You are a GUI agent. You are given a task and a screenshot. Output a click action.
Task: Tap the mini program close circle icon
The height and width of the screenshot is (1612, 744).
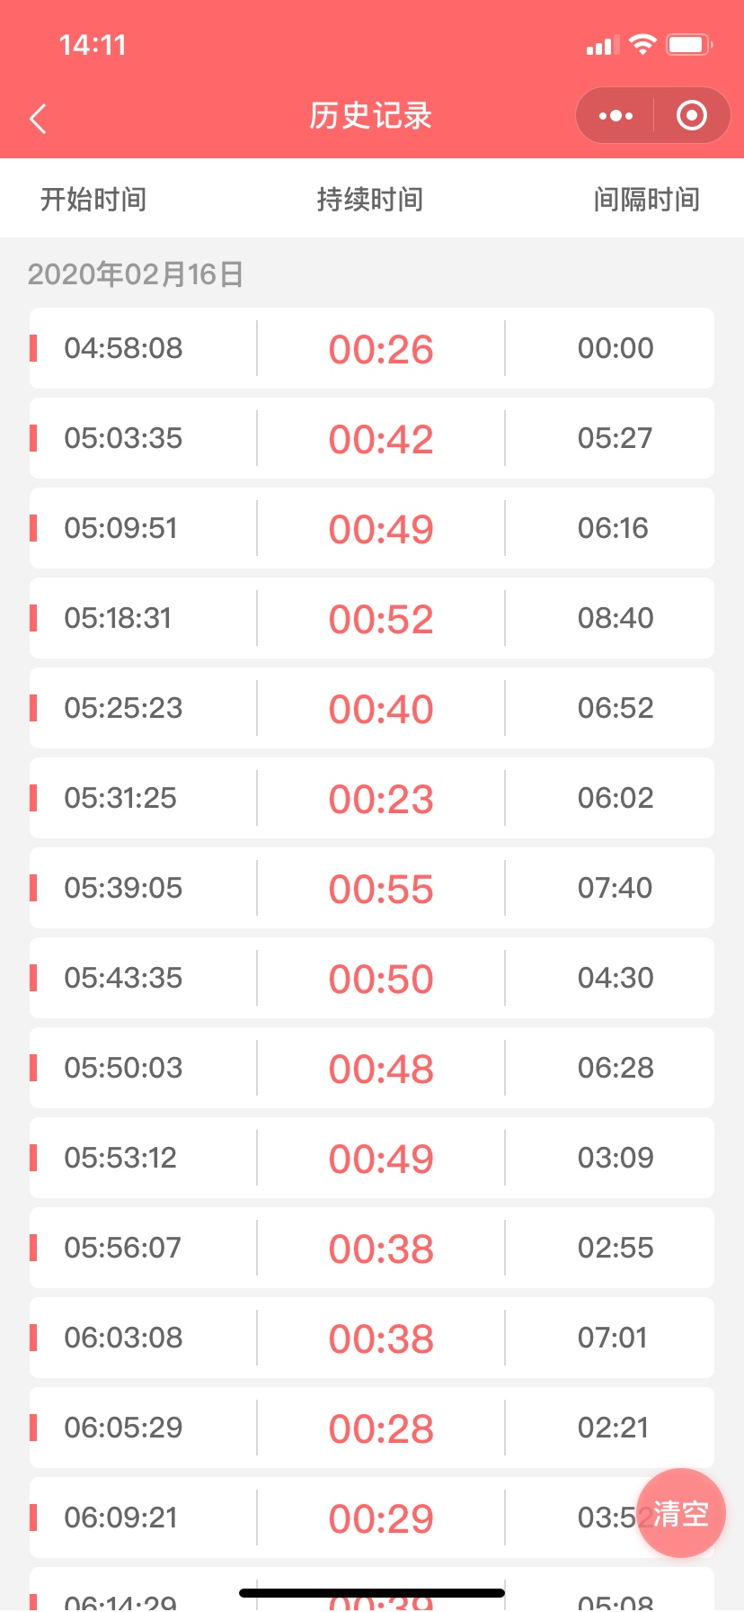[691, 115]
